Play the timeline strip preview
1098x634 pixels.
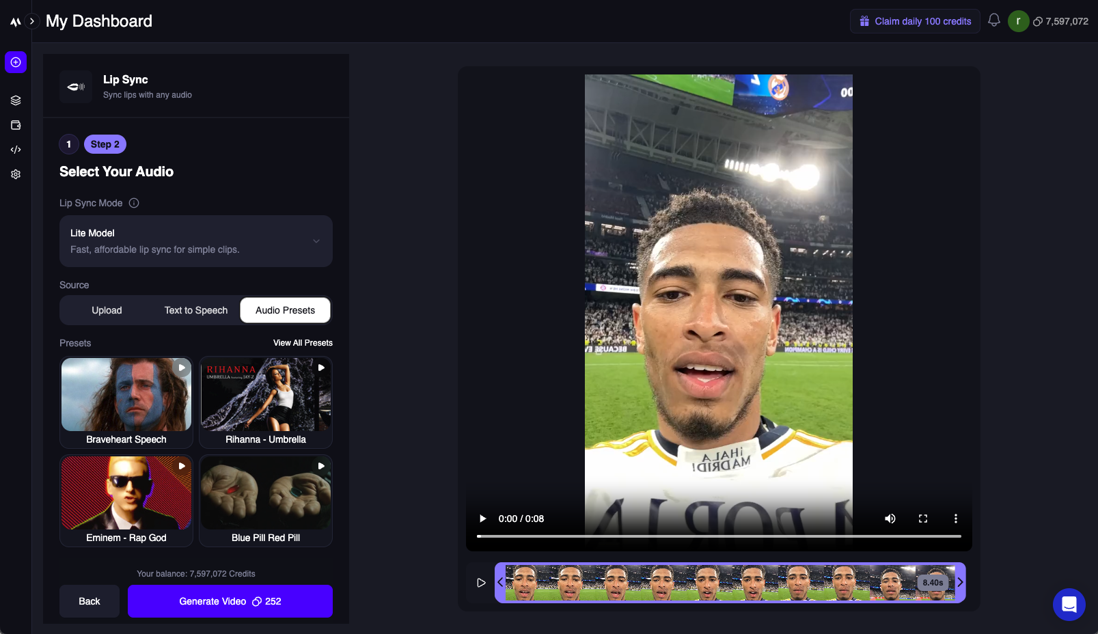(x=481, y=583)
